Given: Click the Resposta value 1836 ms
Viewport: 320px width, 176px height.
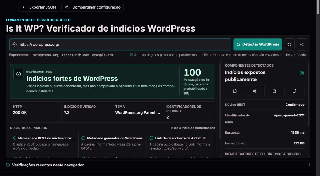Looking at the screenshot, I should (x=298, y=132).
